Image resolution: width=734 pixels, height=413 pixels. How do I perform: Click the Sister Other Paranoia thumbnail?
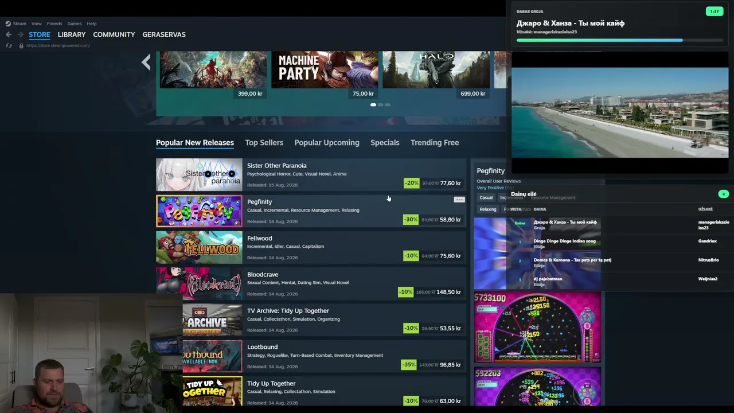click(x=199, y=175)
